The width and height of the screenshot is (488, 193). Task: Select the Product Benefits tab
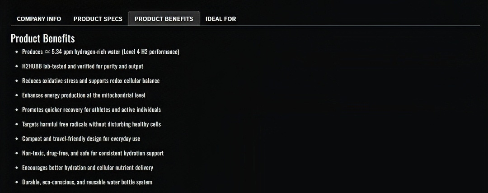[164, 19]
